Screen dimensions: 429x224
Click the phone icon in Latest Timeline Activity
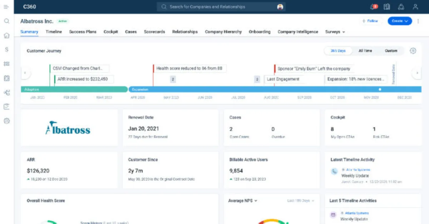click(334, 172)
